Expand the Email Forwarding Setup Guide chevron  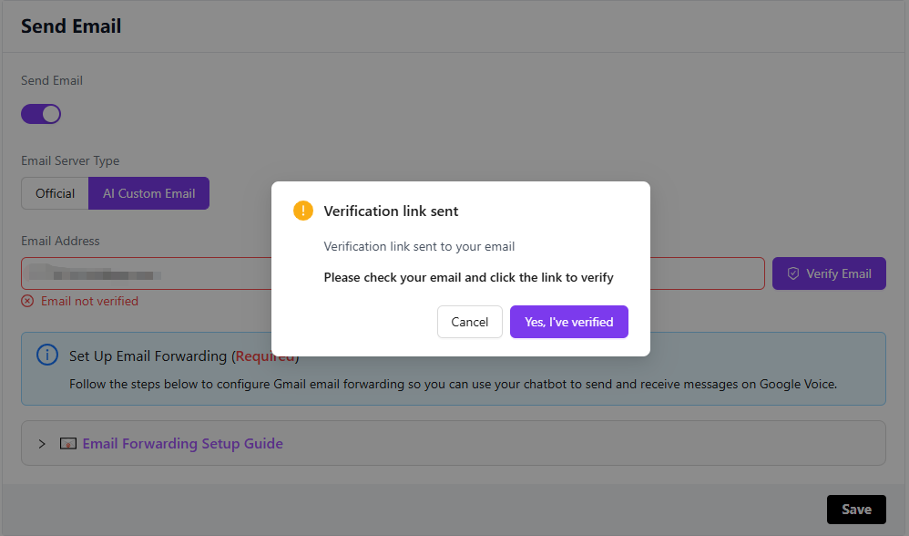tap(42, 444)
